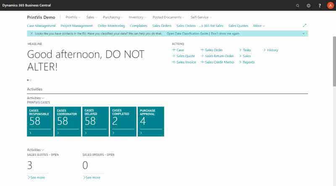The width and height of the screenshot is (336, 186).
Task: Click the plus icon next to Sales Invoice
Action: 174,62
